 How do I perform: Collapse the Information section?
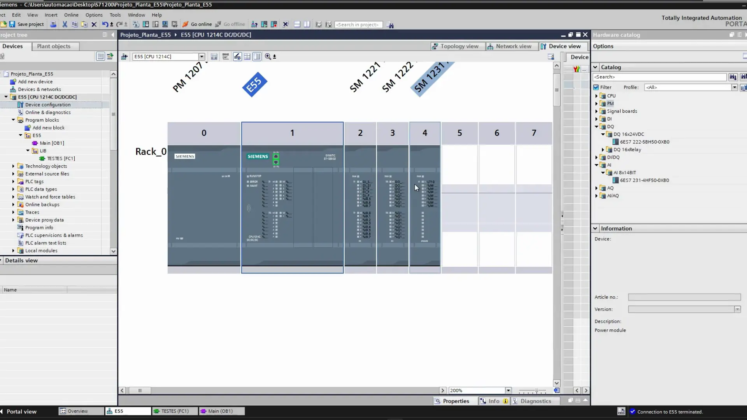point(595,228)
